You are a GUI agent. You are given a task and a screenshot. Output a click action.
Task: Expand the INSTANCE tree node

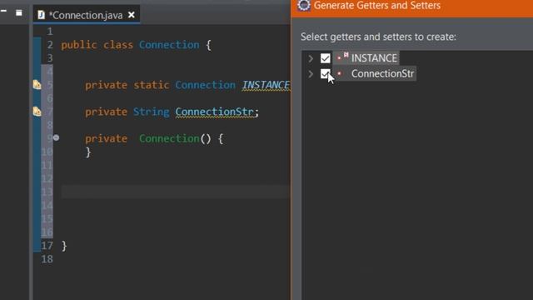(311, 58)
